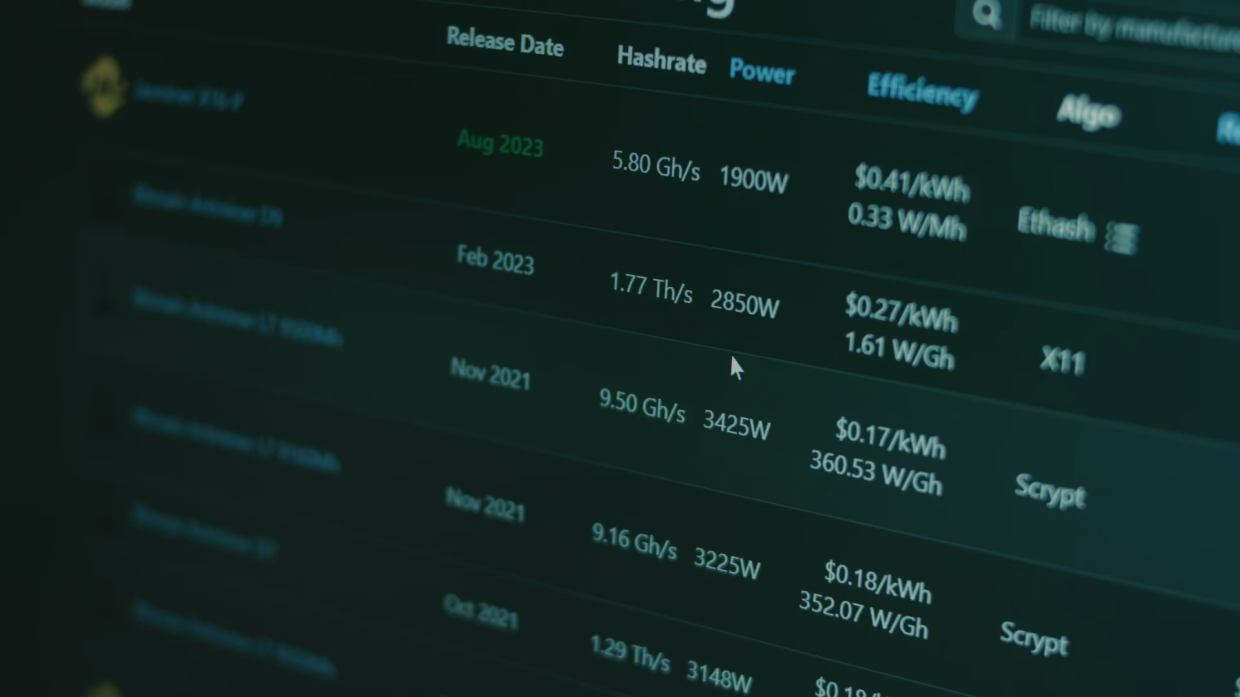Select the Ethash algorithm label

click(x=1055, y=224)
